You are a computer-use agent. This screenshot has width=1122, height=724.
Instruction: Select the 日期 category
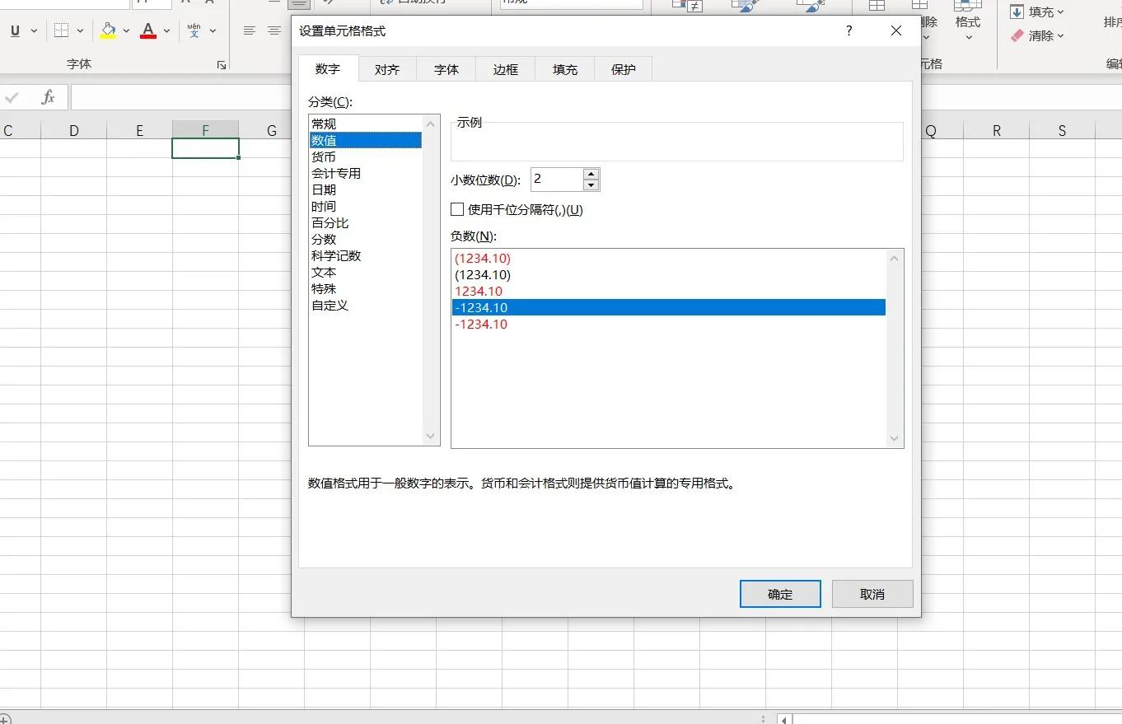coord(366,190)
